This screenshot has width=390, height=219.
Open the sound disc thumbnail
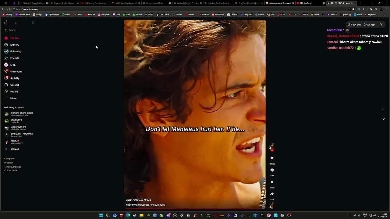(272, 206)
